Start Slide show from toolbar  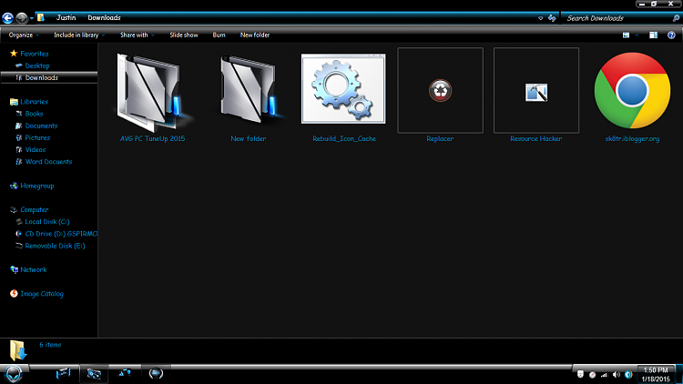(x=184, y=35)
